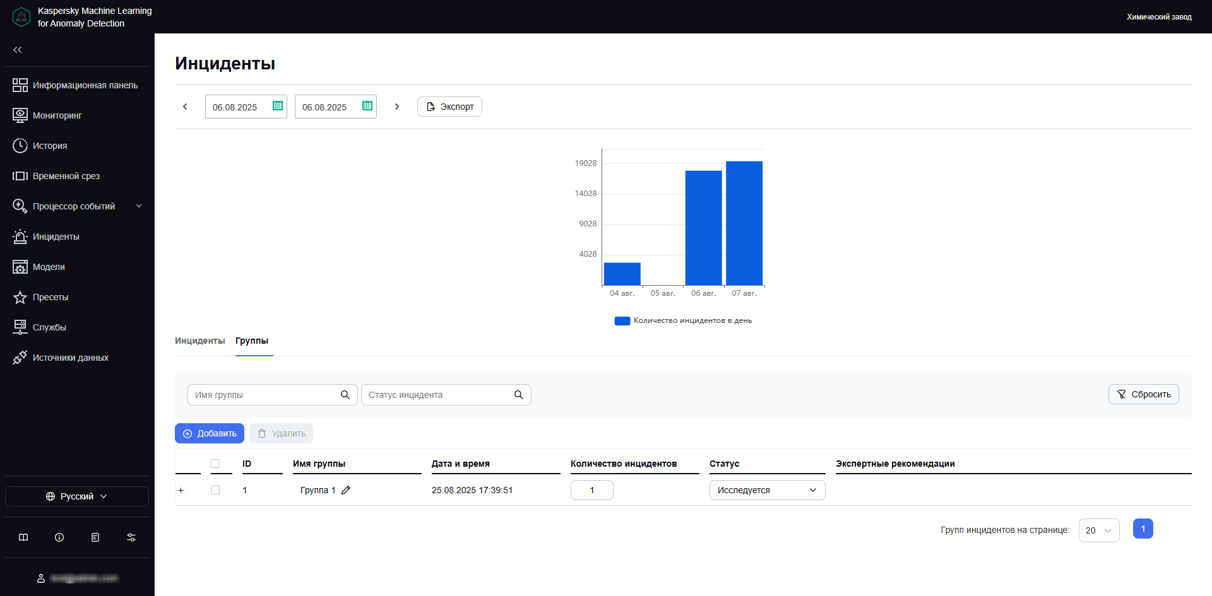Open the book documentation icon in sidebar footer
The image size is (1212, 596).
[x=23, y=537]
